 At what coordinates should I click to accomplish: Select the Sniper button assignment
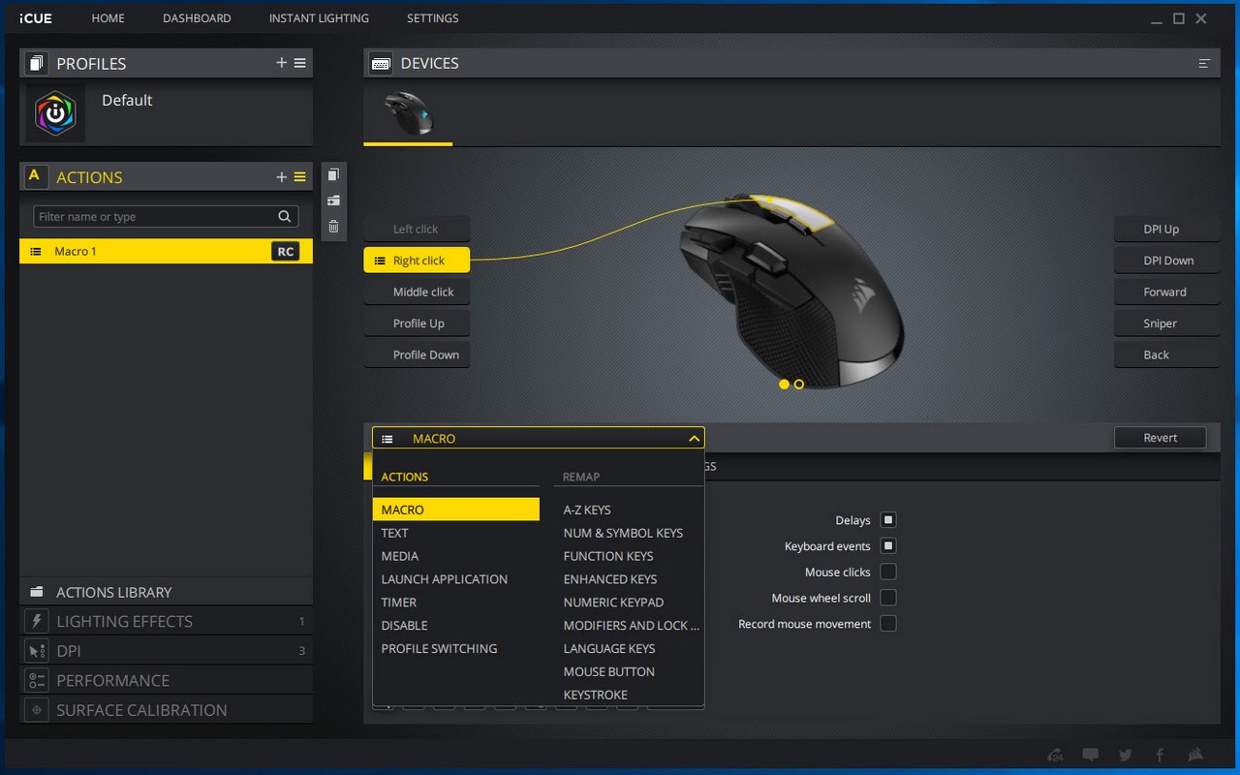1166,324
